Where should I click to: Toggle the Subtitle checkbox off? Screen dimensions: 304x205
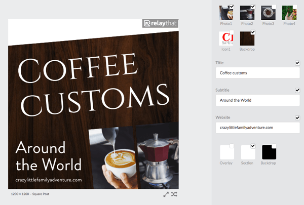(x=297, y=90)
